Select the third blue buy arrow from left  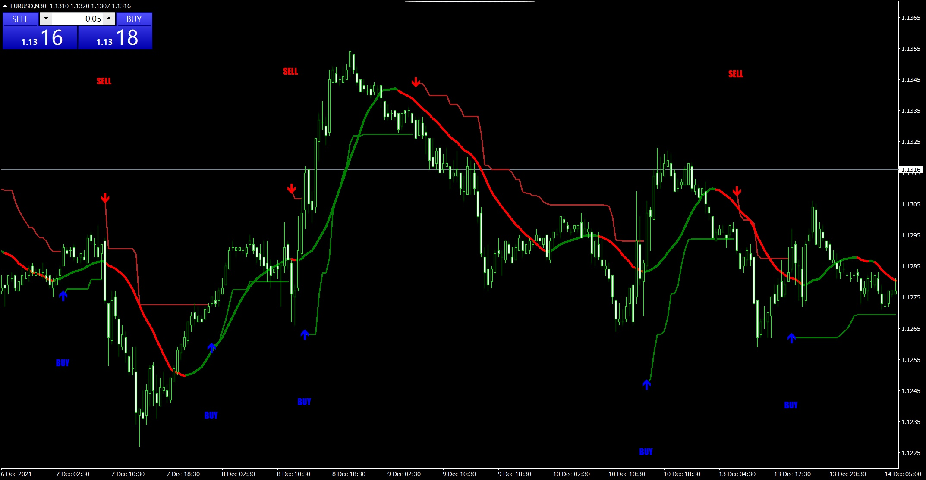click(x=305, y=334)
